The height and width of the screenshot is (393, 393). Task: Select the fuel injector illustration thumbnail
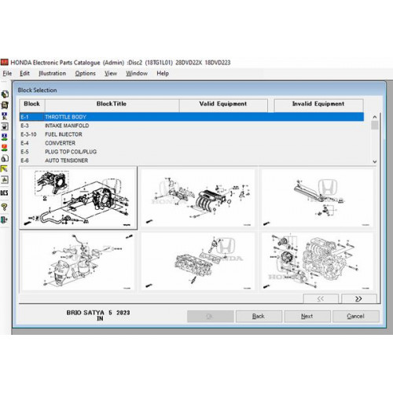point(318,198)
